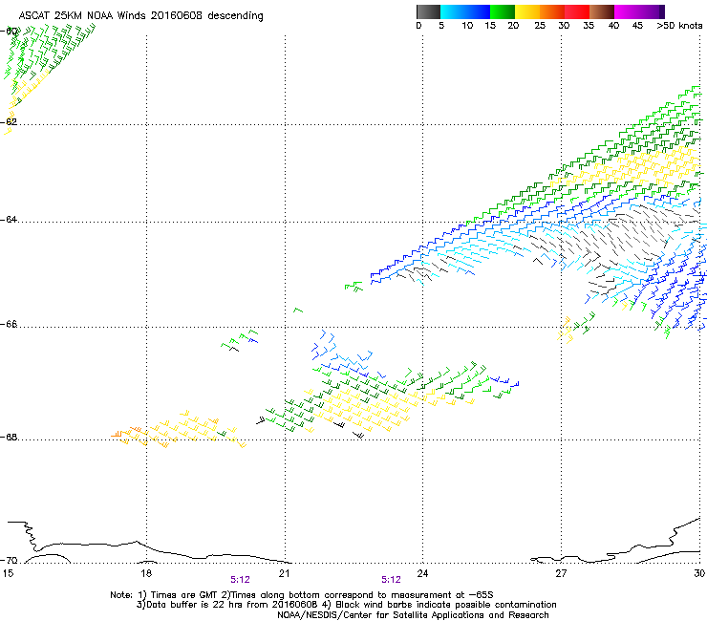Viewport: 707px width, 621px height.
Task: Click the legend label ">50 knots"
Action: point(679,26)
